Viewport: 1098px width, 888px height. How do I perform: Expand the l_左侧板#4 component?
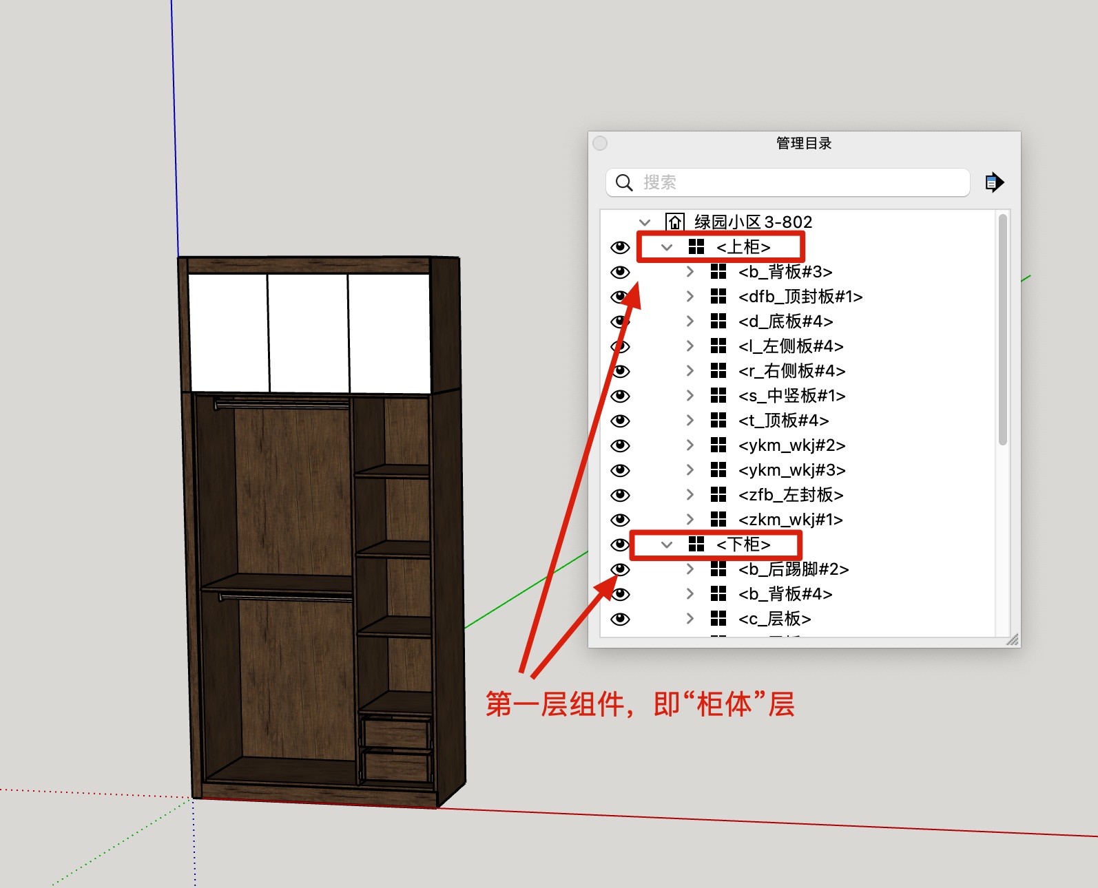tap(690, 346)
